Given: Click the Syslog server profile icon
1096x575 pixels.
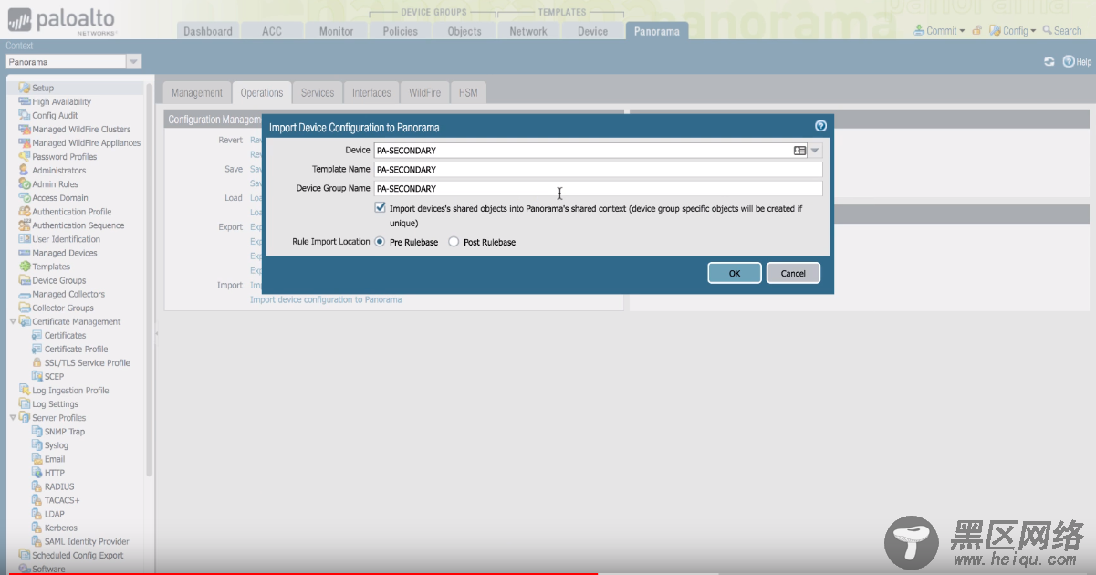Looking at the screenshot, I should tap(37, 445).
